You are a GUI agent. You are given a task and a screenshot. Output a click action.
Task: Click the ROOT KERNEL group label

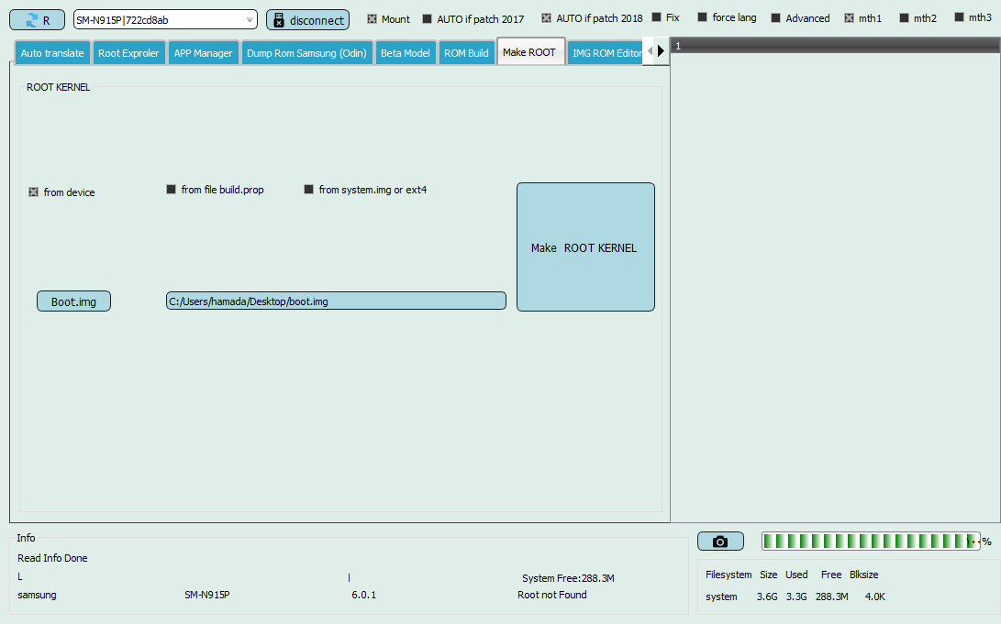(58, 87)
